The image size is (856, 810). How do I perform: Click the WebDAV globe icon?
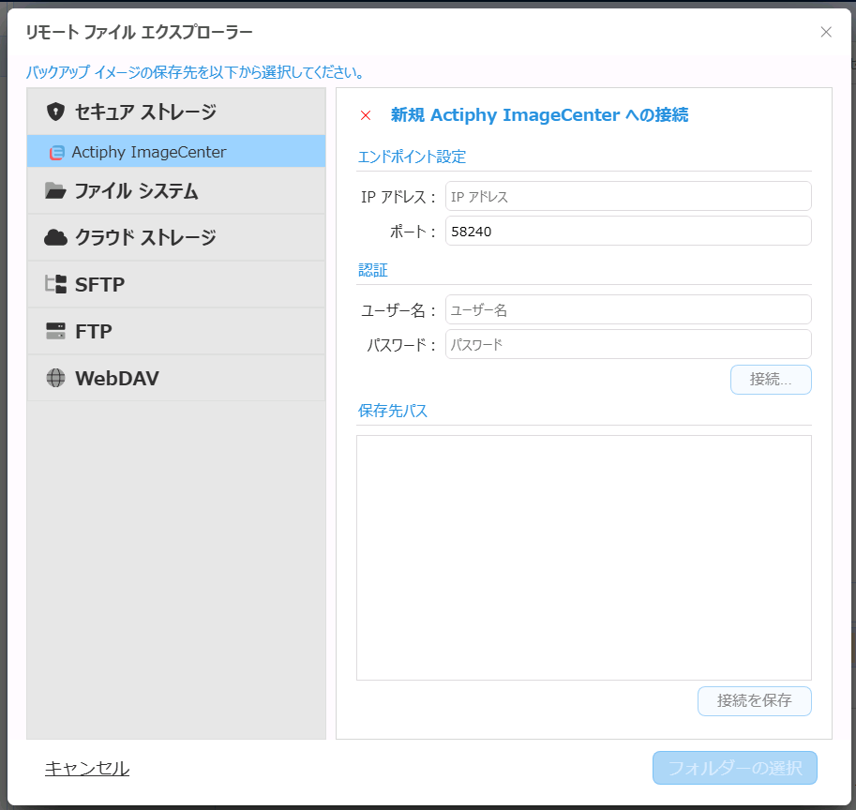pos(55,379)
